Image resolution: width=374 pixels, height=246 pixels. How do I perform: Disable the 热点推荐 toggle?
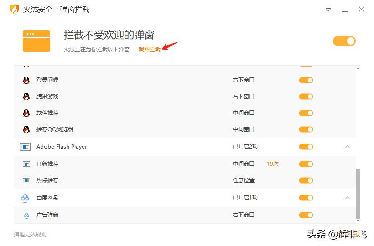[x=306, y=180]
